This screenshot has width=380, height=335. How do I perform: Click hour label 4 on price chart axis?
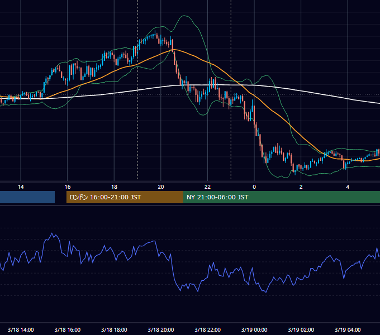(348, 187)
